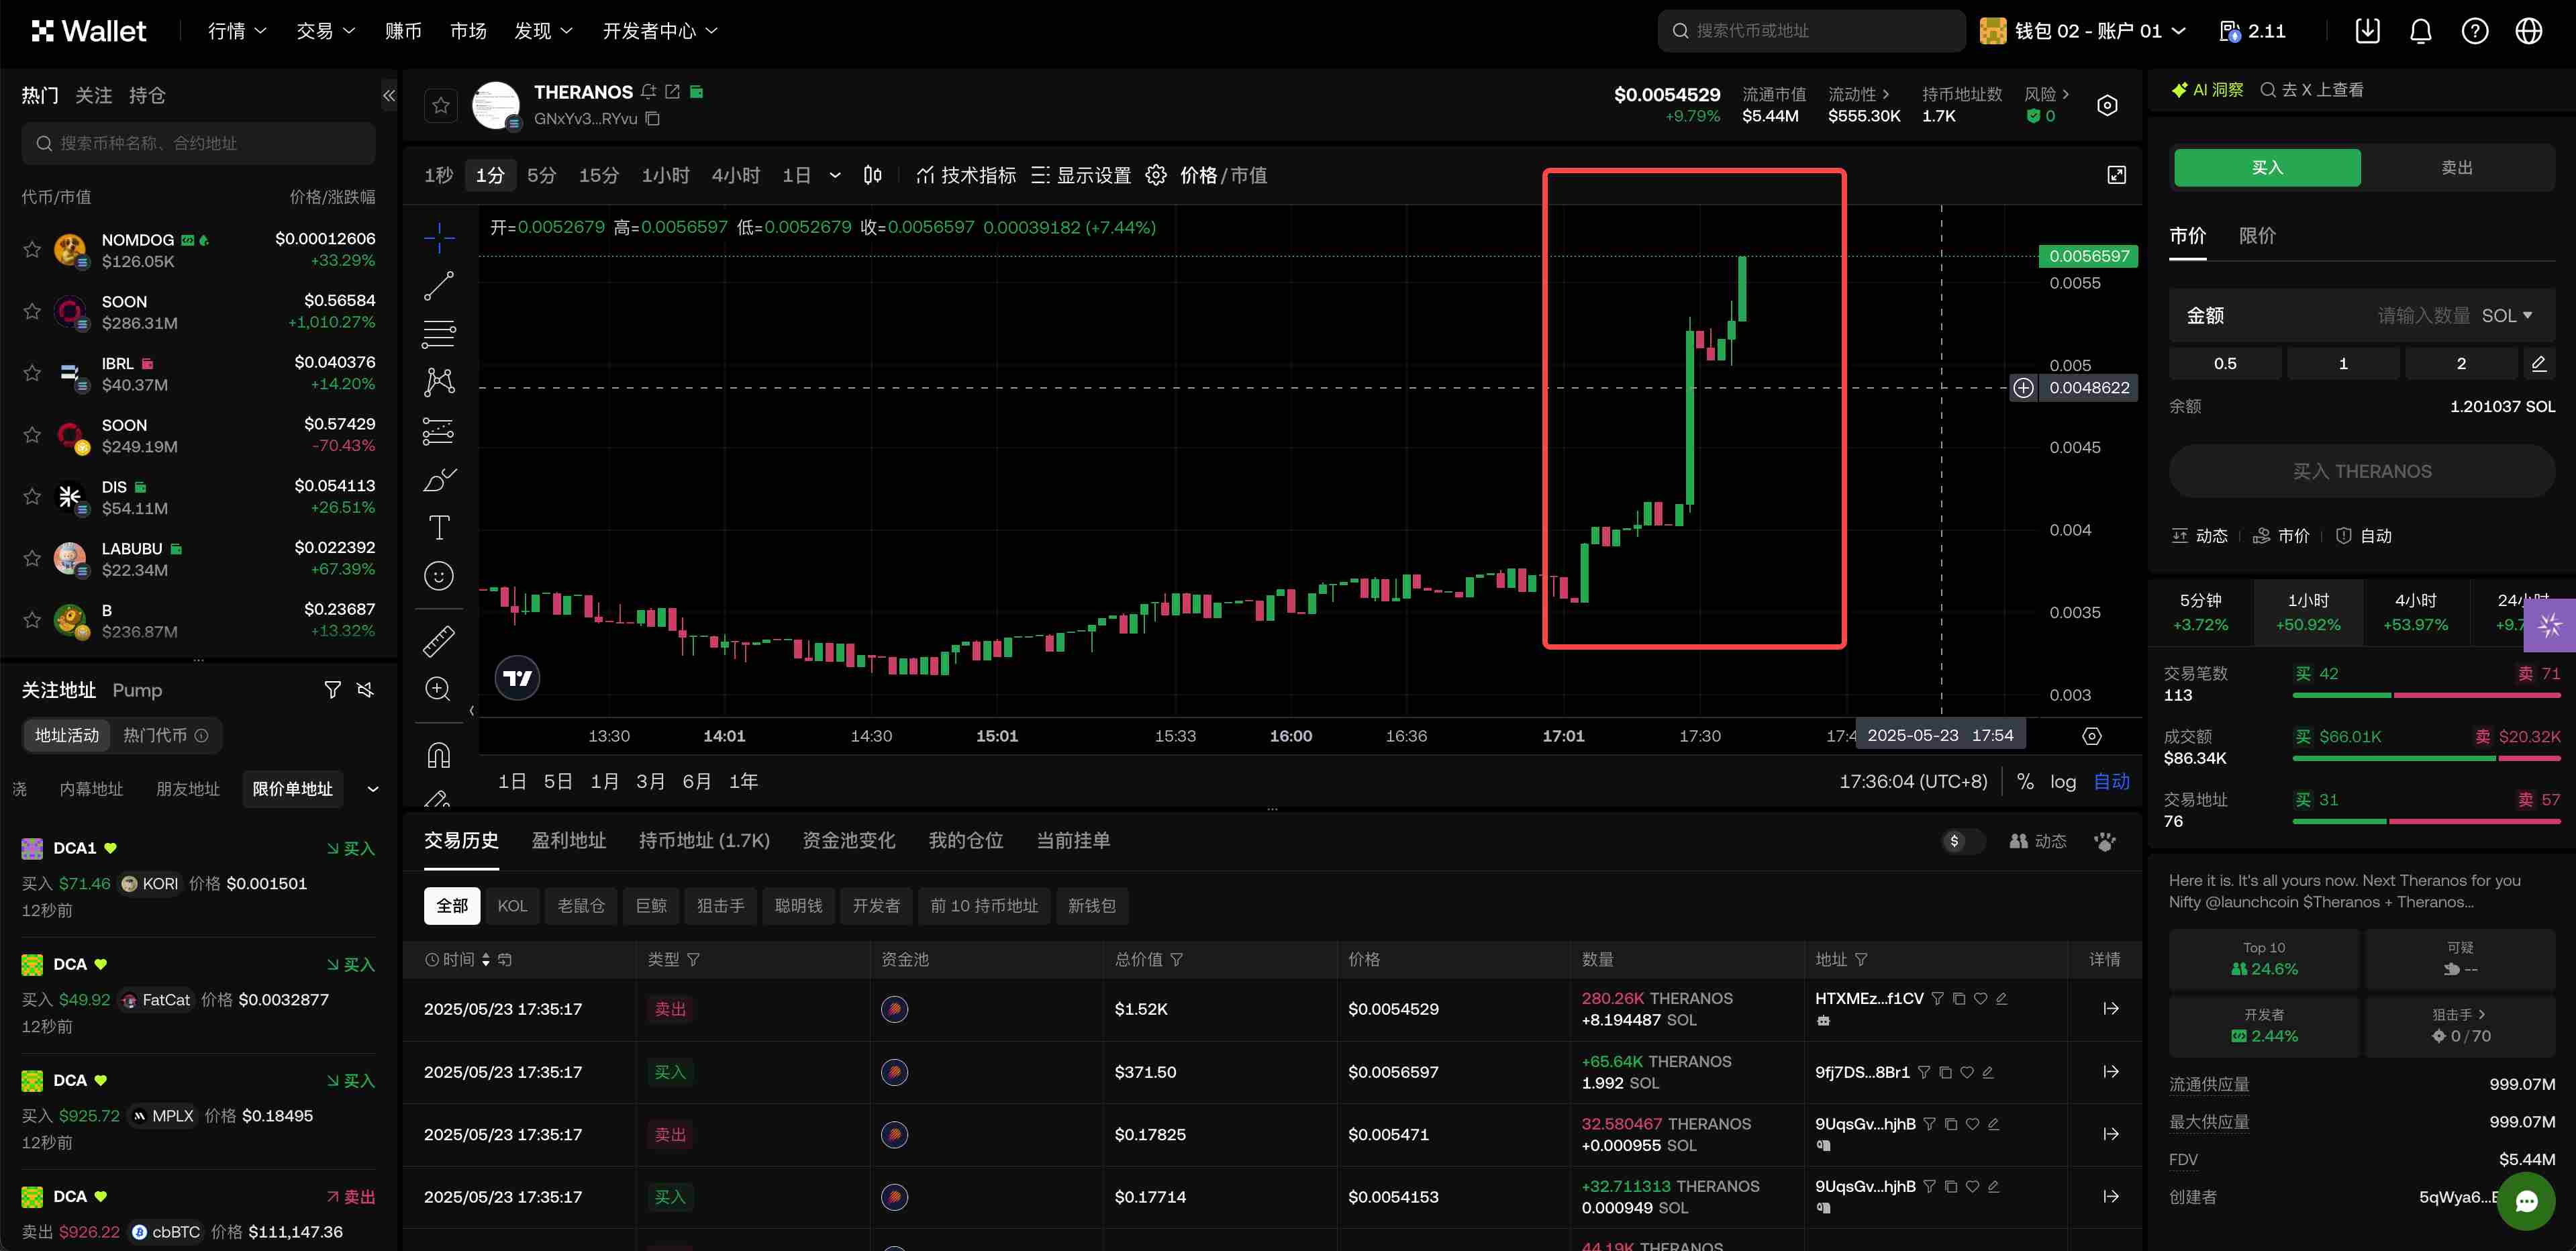
Task: Select the trend line drawing tool
Action: (438, 286)
